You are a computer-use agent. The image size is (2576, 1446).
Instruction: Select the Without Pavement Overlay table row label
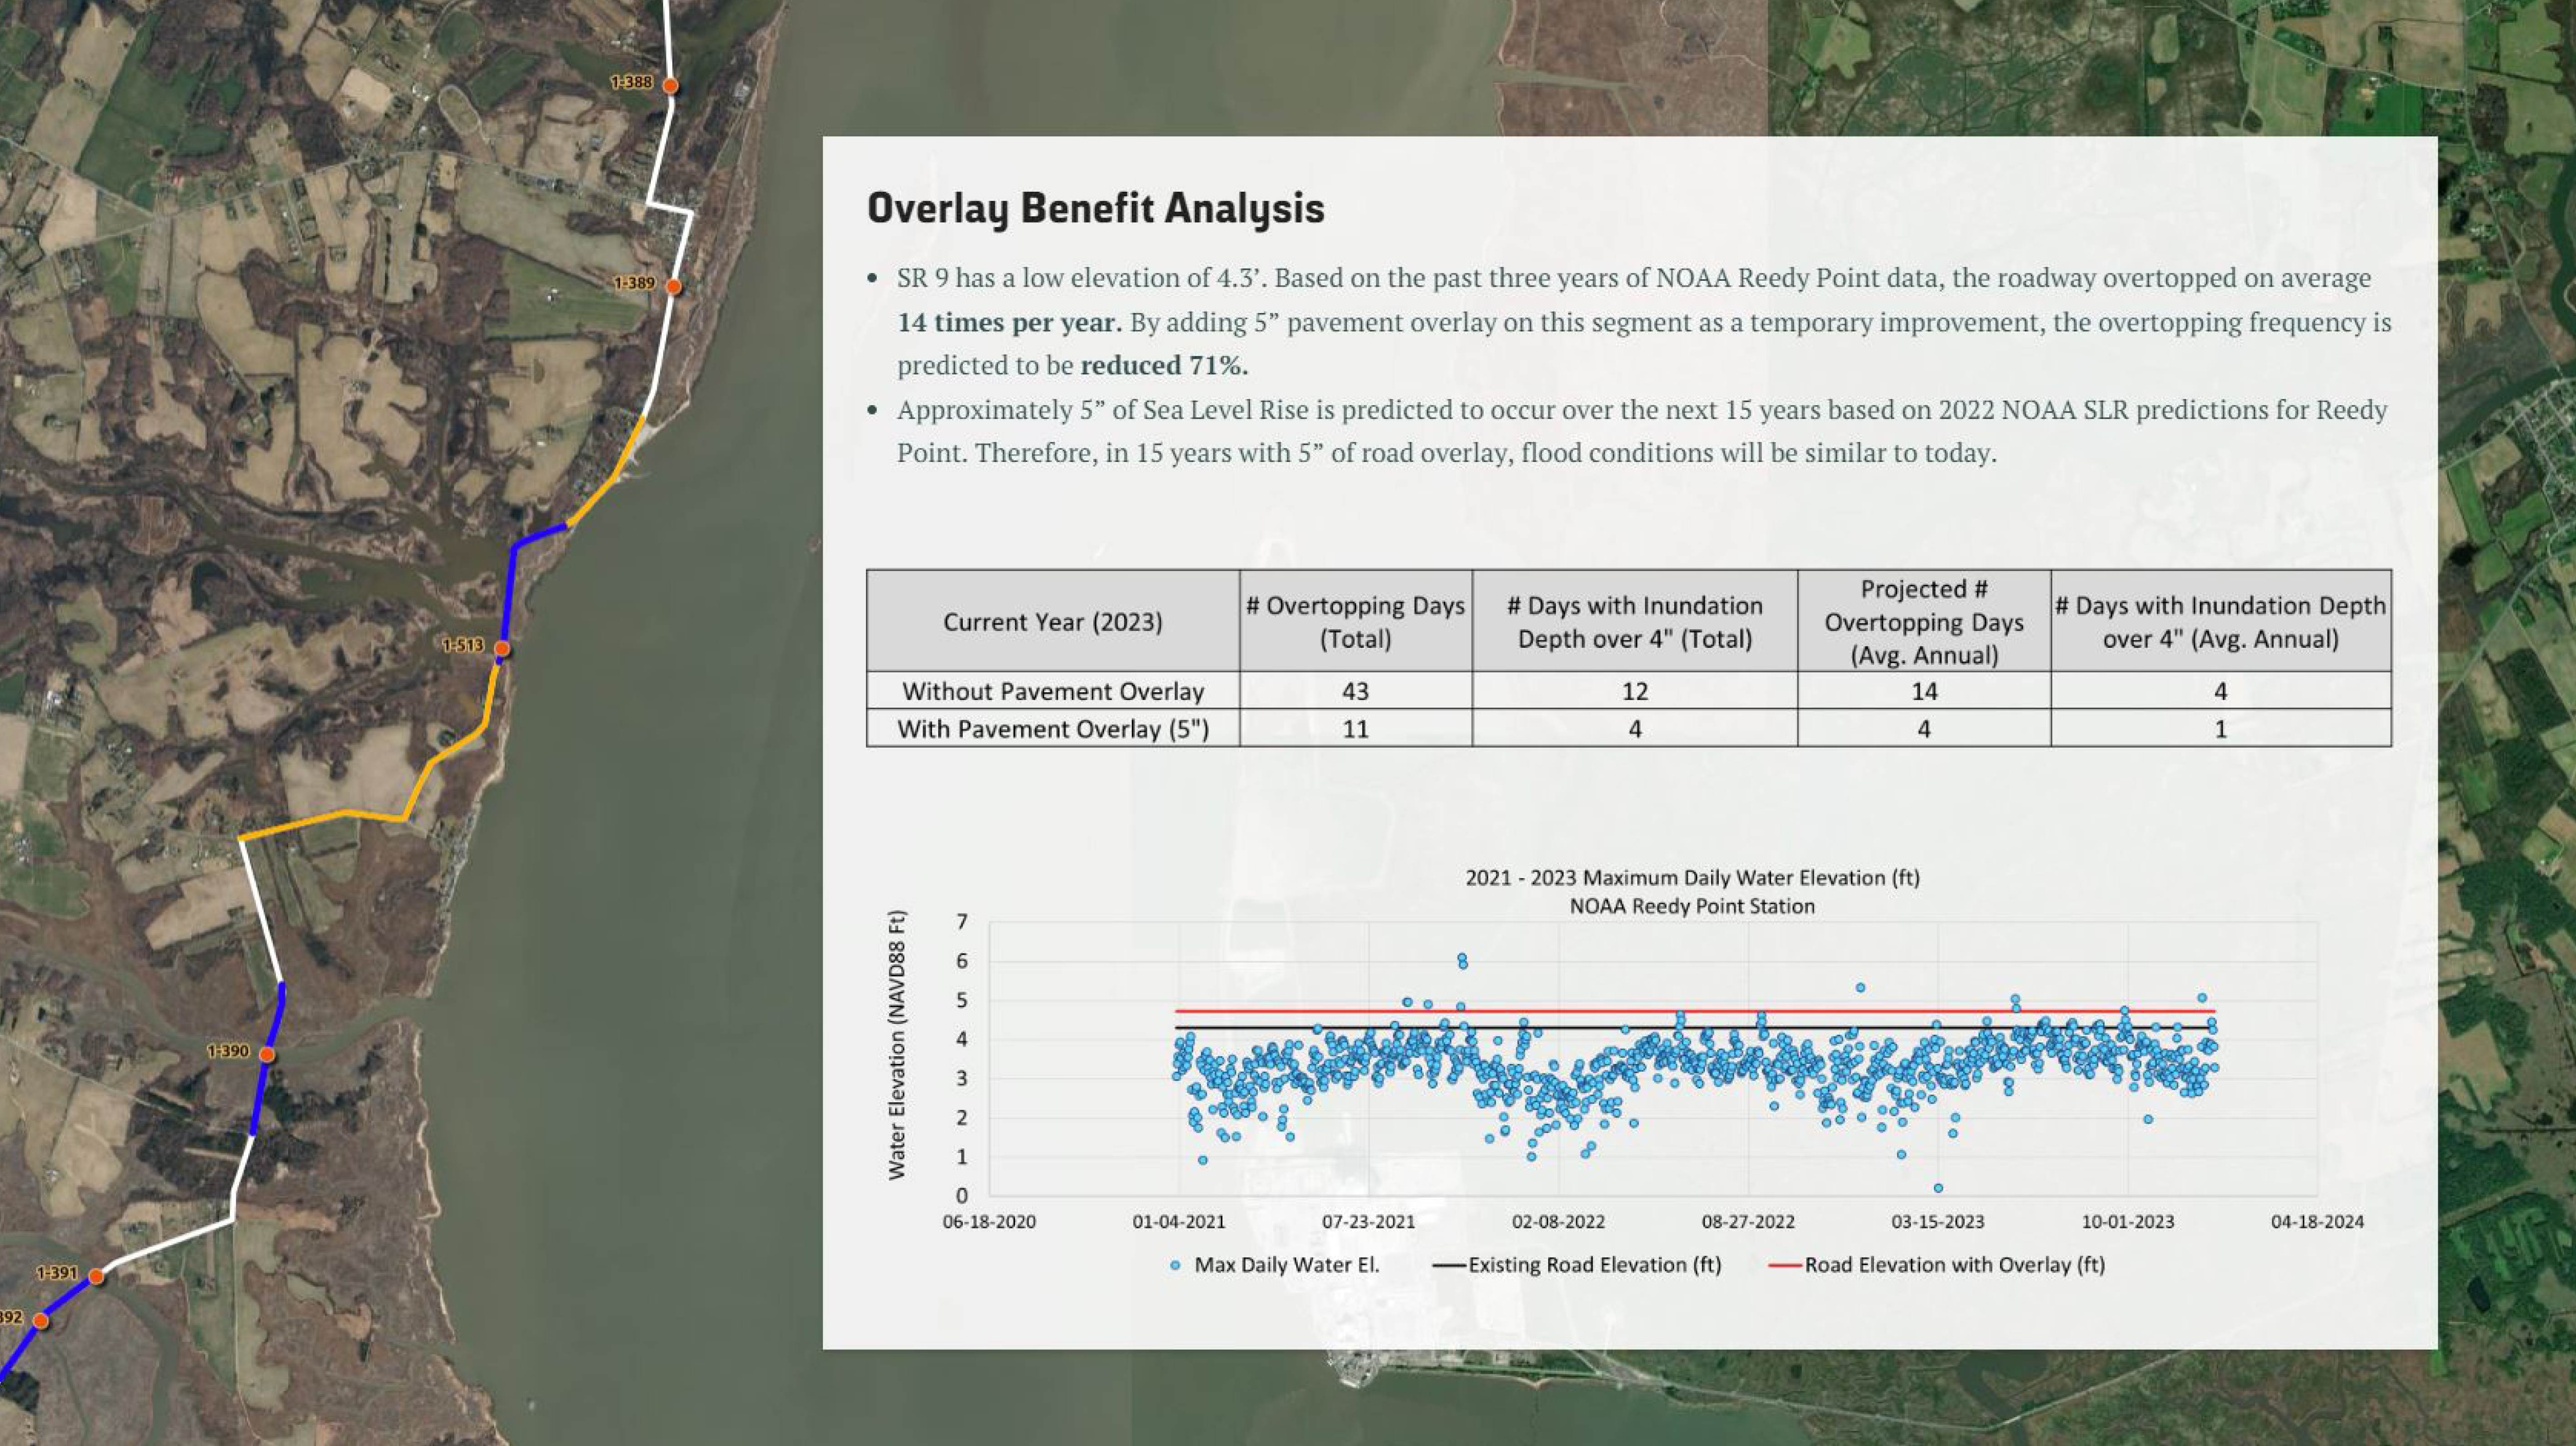(1053, 691)
